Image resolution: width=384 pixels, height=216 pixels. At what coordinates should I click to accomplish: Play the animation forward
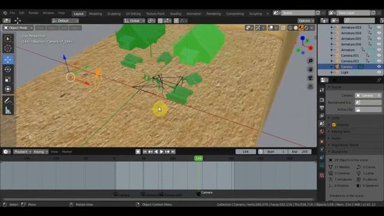[161, 152]
